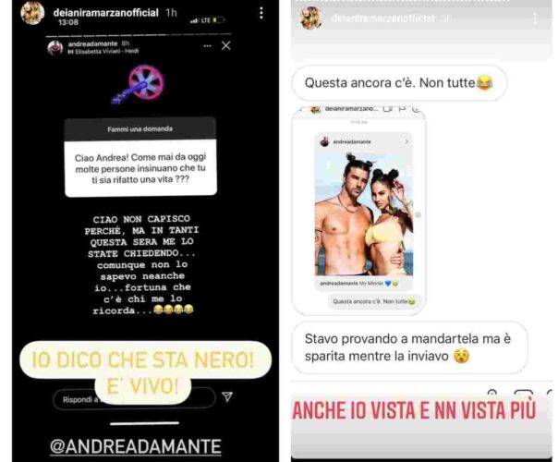The image size is (558, 462).
Task: Tap Elisabetta Viviani - Heidi music label
Action: pyautogui.click(x=103, y=51)
